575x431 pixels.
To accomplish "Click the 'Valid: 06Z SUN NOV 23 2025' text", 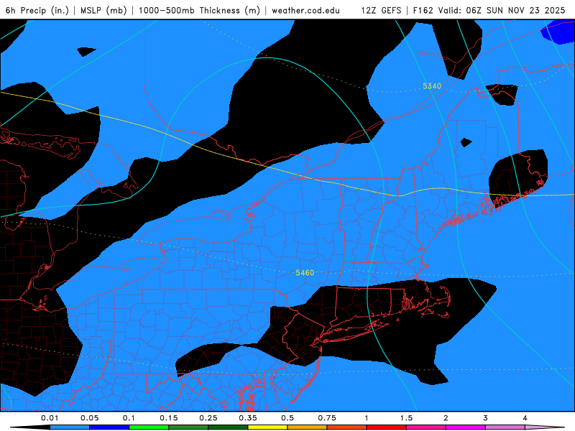I will [501, 10].
